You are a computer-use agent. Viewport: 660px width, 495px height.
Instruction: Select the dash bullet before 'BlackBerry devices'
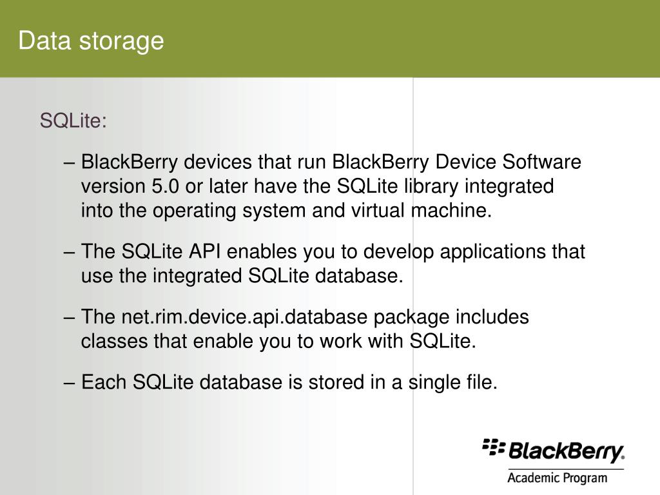pos(69,163)
